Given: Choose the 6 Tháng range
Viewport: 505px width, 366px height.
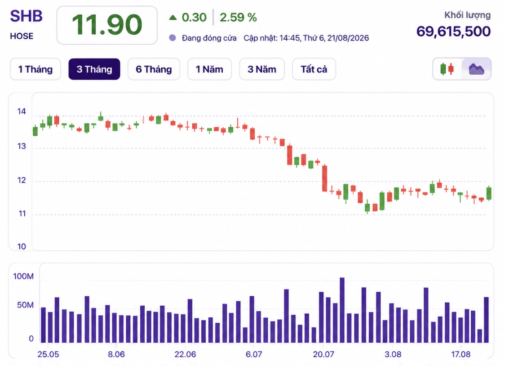Looking at the screenshot, I should [x=154, y=69].
